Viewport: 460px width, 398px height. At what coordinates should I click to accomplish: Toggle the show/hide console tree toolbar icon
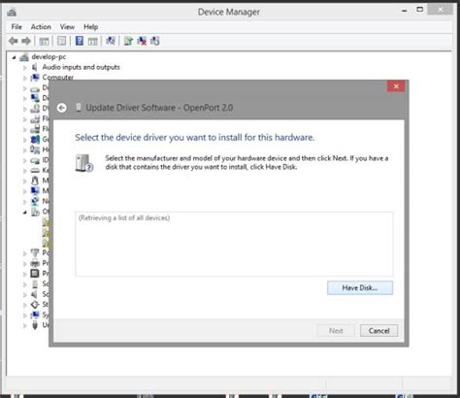pyautogui.click(x=44, y=41)
